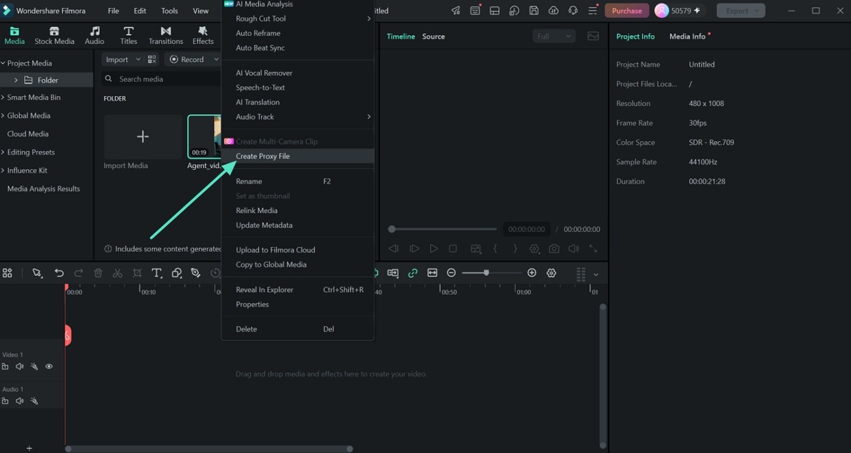
Task: Click the headset support icon
Action: pyautogui.click(x=573, y=10)
